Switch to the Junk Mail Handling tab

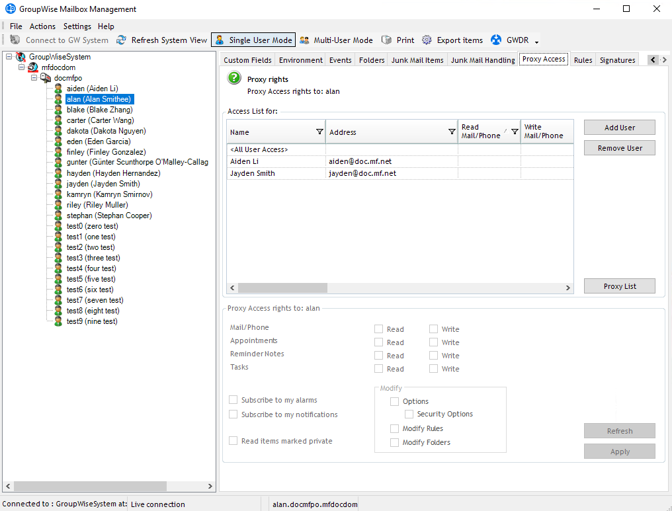(482, 60)
